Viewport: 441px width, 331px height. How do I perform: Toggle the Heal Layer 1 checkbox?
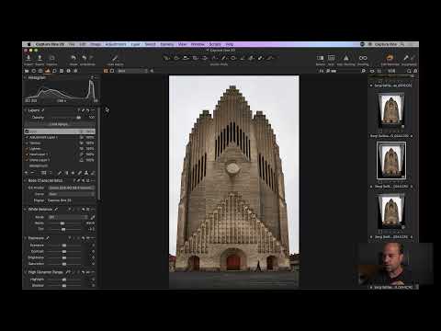[x=27, y=154]
